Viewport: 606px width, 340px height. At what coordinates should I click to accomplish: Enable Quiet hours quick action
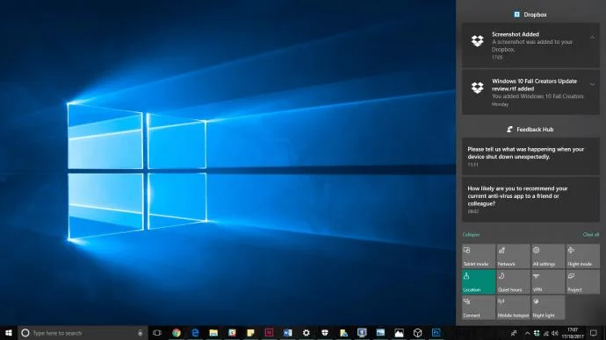[513, 282]
